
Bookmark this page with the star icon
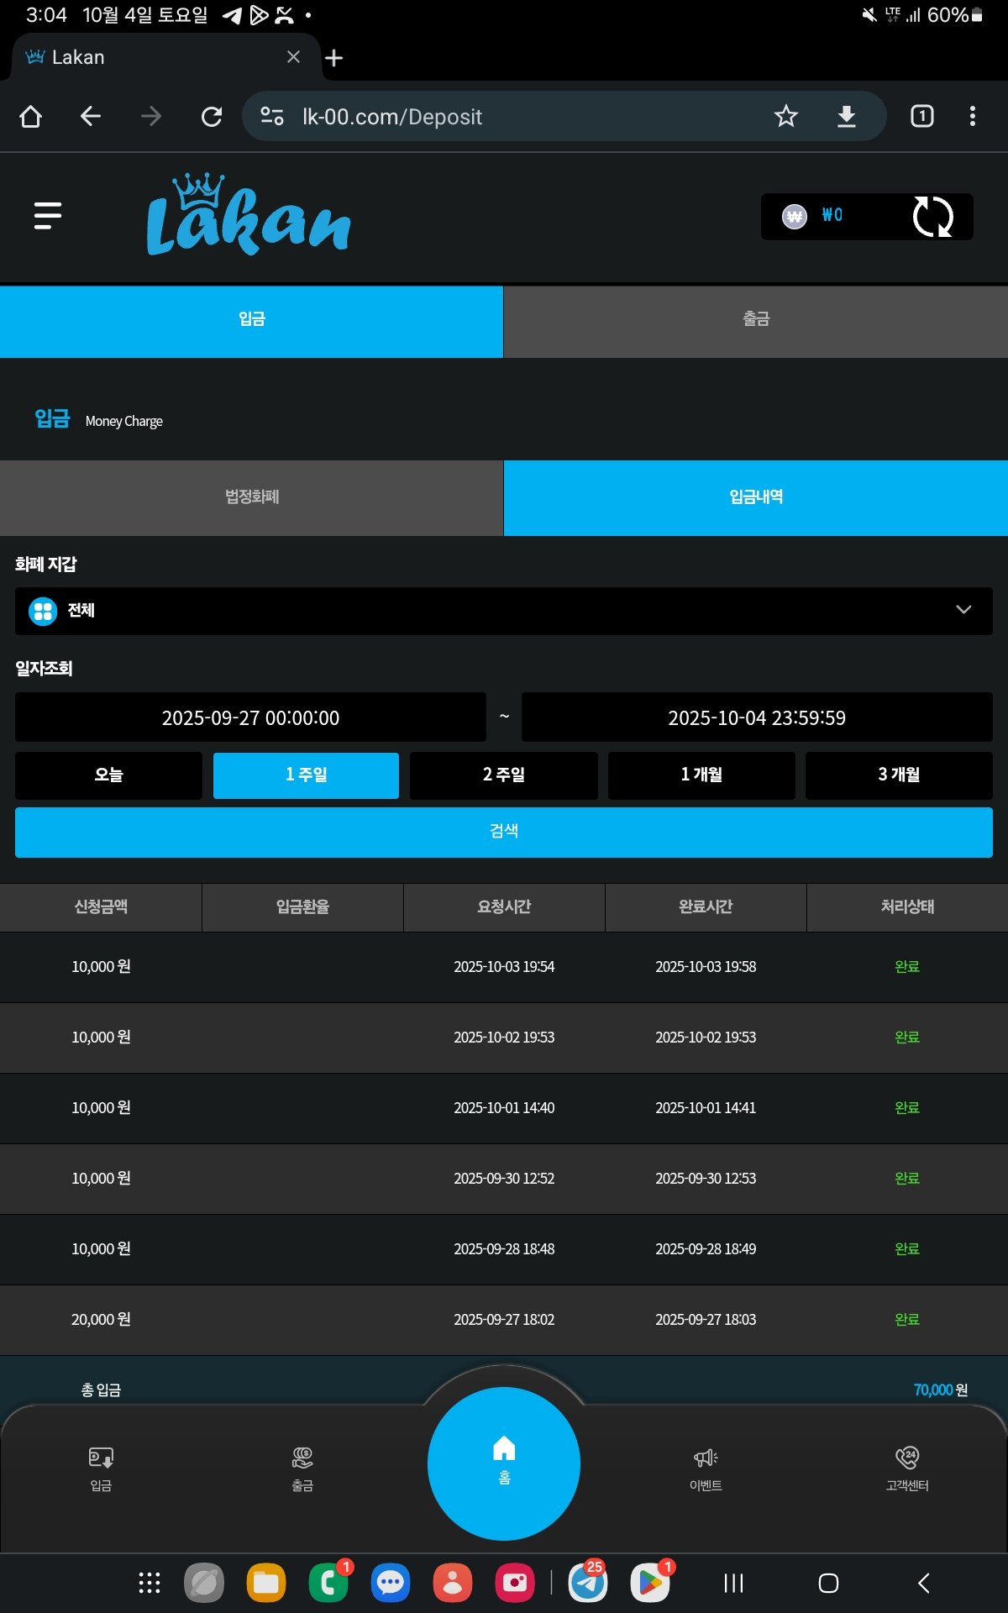785,116
